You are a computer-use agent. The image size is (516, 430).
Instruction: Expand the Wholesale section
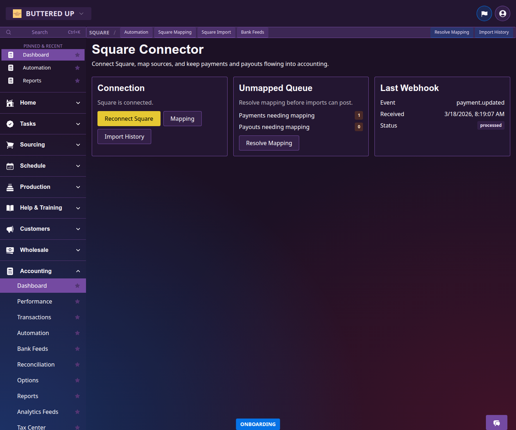(x=78, y=250)
